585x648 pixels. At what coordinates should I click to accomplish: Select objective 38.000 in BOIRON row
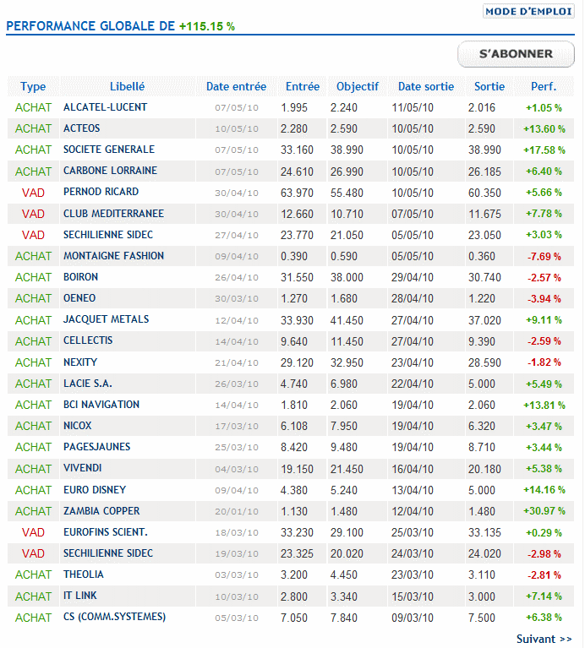coord(347,277)
